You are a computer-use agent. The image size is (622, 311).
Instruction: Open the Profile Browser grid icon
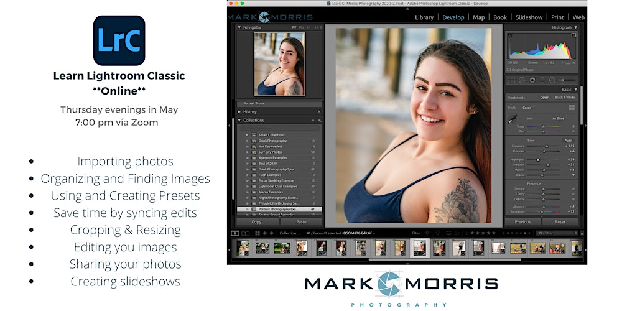(x=572, y=108)
